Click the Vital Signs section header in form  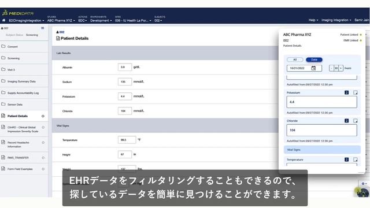click(165, 126)
